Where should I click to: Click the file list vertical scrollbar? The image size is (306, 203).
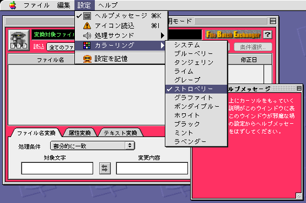coord(268,74)
